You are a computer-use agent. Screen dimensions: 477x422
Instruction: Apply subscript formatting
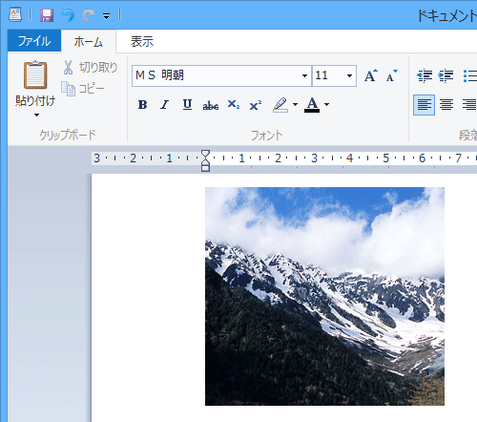[x=234, y=105]
